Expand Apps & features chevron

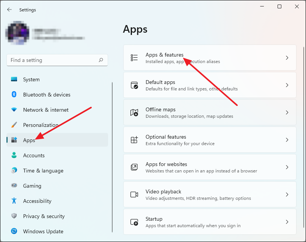tap(287, 58)
